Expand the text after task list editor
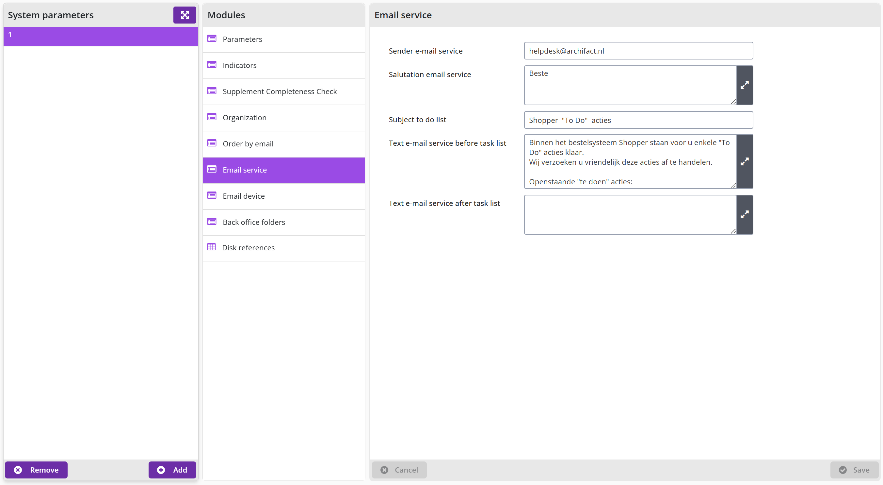Viewport: 883px width, 485px height. coord(745,215)
